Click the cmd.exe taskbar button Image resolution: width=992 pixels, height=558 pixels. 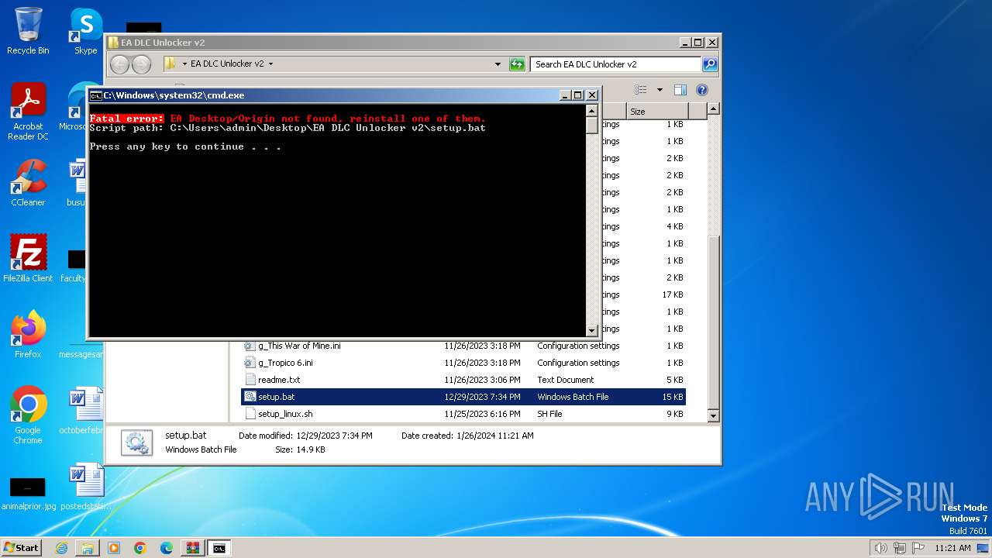pos(219,548)
